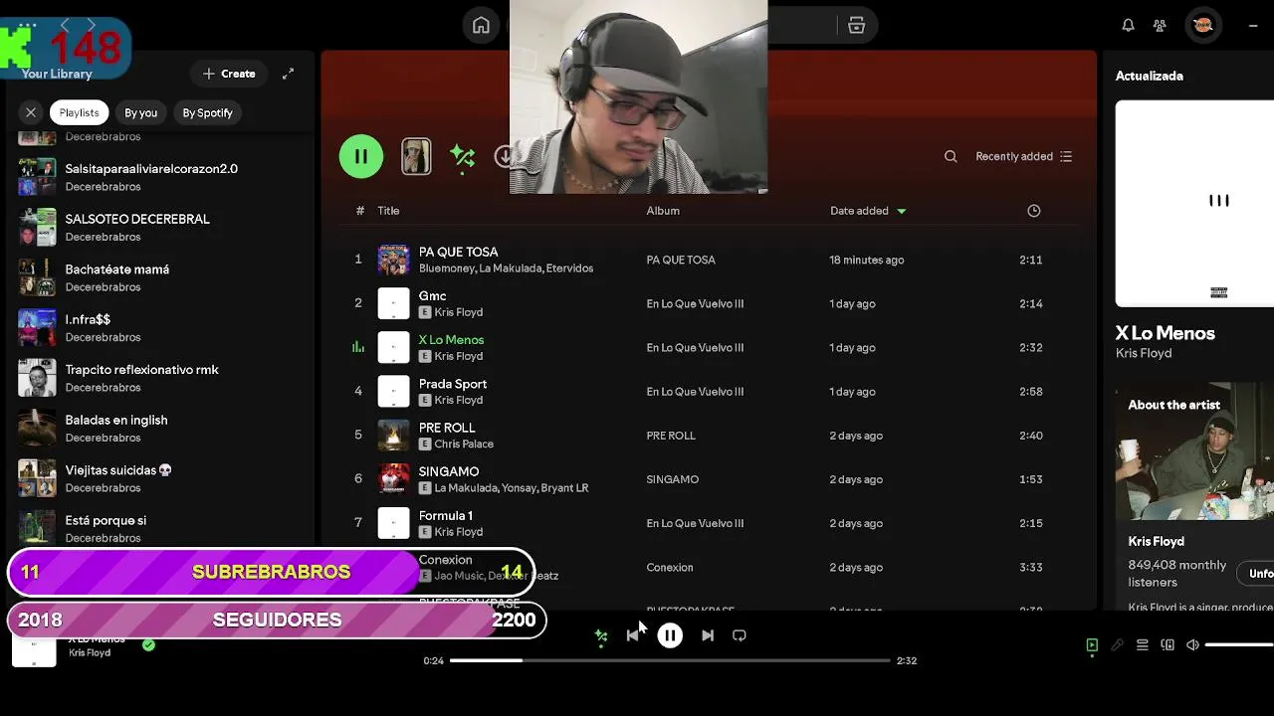Open the Viejitas suicidas playlist
Image resolution: width=1274 pixels, height=716 pixels.
point(159,478)
